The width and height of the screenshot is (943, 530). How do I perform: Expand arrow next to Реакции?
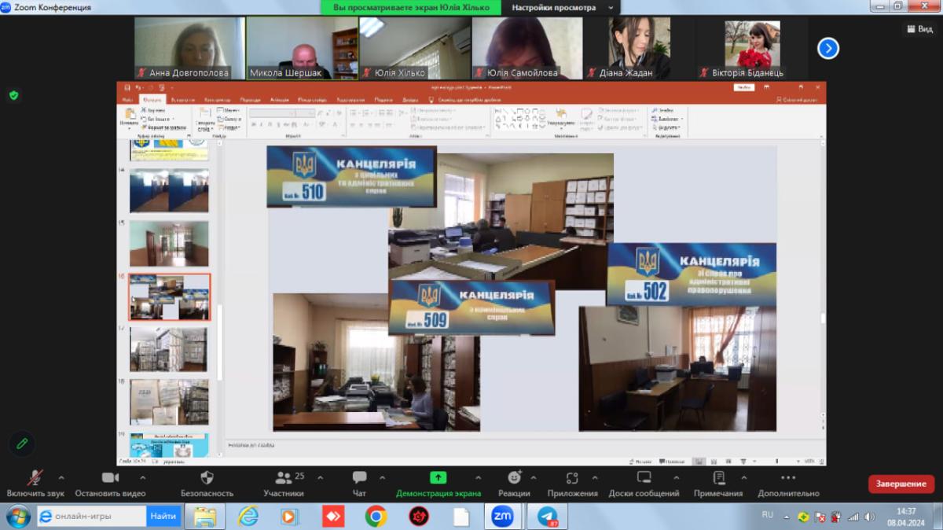[534, 477]
